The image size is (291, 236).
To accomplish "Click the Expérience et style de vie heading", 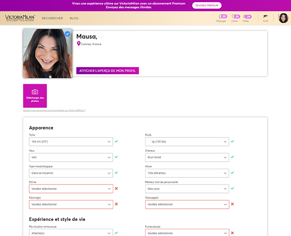I will [x=57, y=219].
